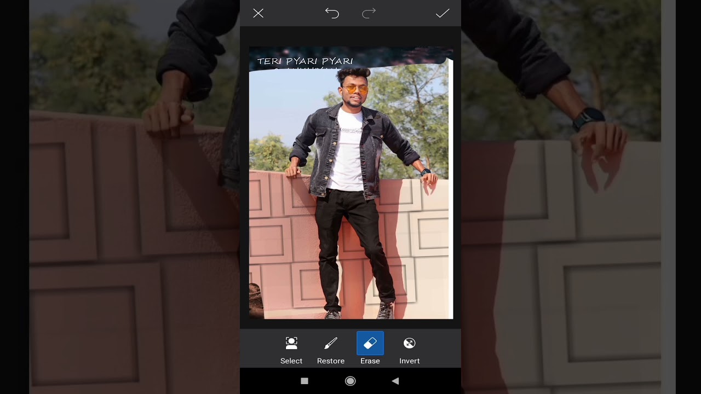Choose the Select person tool
The height and width of the screenshot is (394, 701).
click(291, 350)
